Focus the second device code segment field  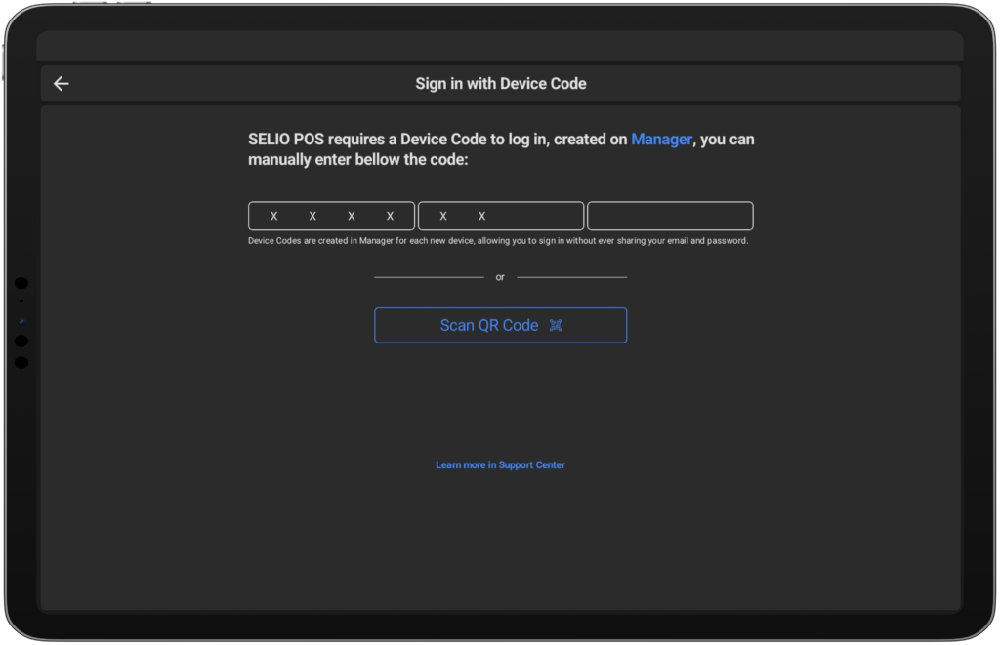point(501,216)
